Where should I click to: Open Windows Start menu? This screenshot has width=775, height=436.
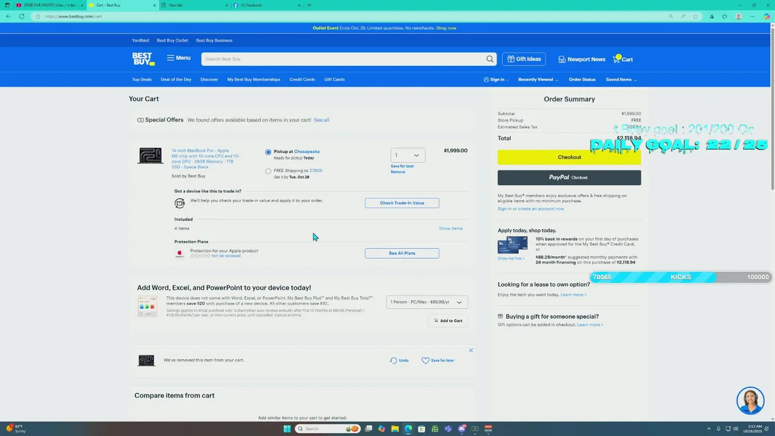tap(287, 429)
